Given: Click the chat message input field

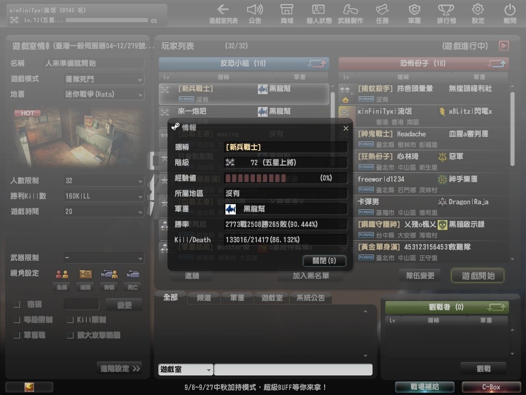Looking at the screenshot, I should tap(293, 369).
